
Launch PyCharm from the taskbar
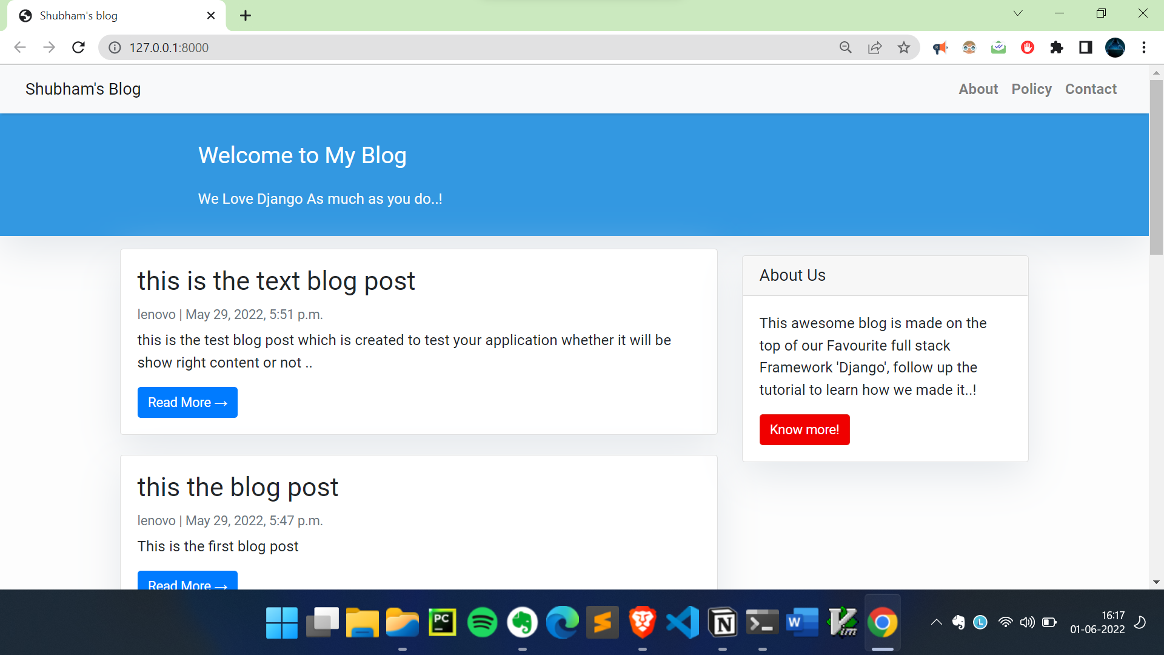pos(442,622)
